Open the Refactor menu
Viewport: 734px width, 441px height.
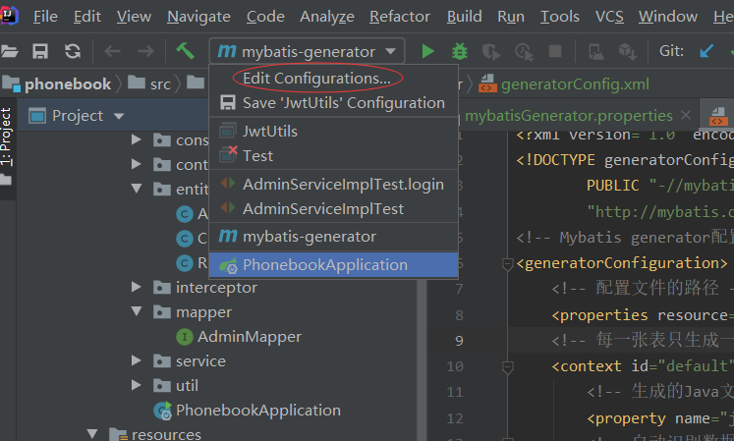click(x=400, y=17)
